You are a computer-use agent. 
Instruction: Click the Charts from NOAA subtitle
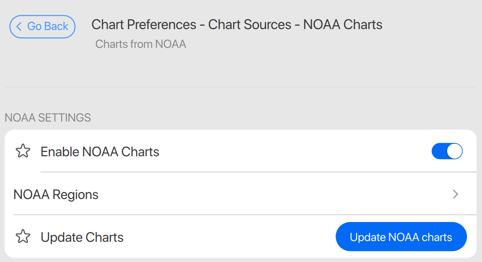coord(141,44)
